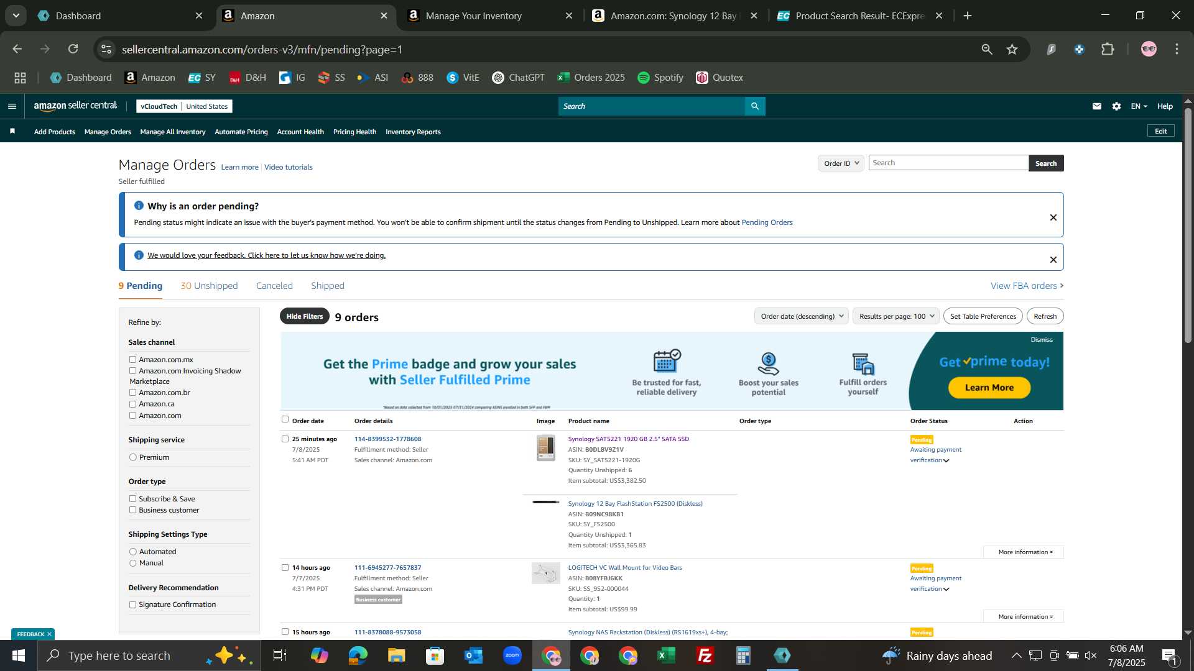Click the bookmark flag icon in nav bar
The image size is (1194, 671).
pyautogui.click(x=12, y=131)
